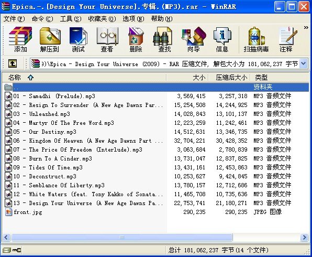Sort by the 大小 column header

tap(187, 77)
